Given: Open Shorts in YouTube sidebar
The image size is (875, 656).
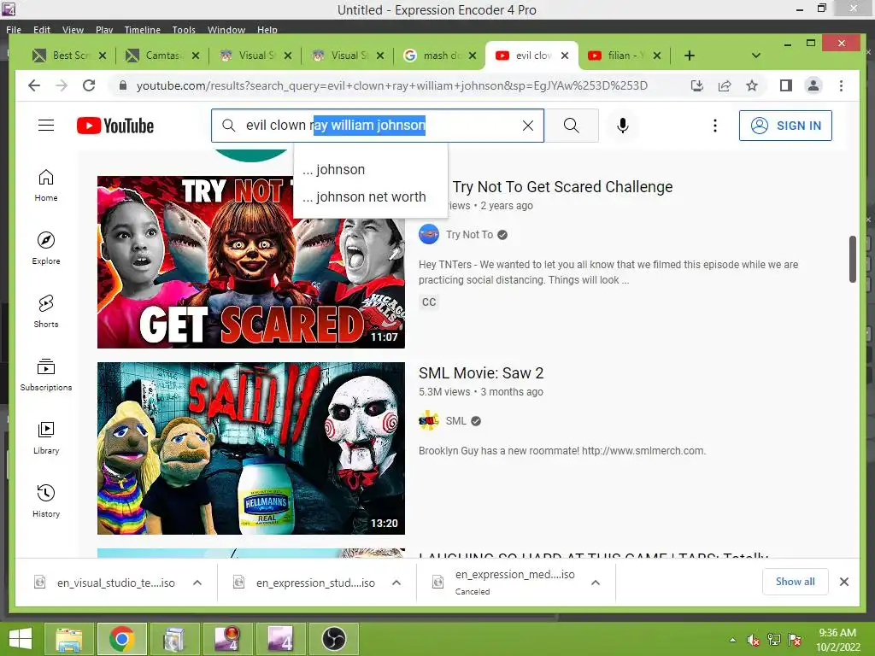Looking at the screenshot, I should coord(46,311).
